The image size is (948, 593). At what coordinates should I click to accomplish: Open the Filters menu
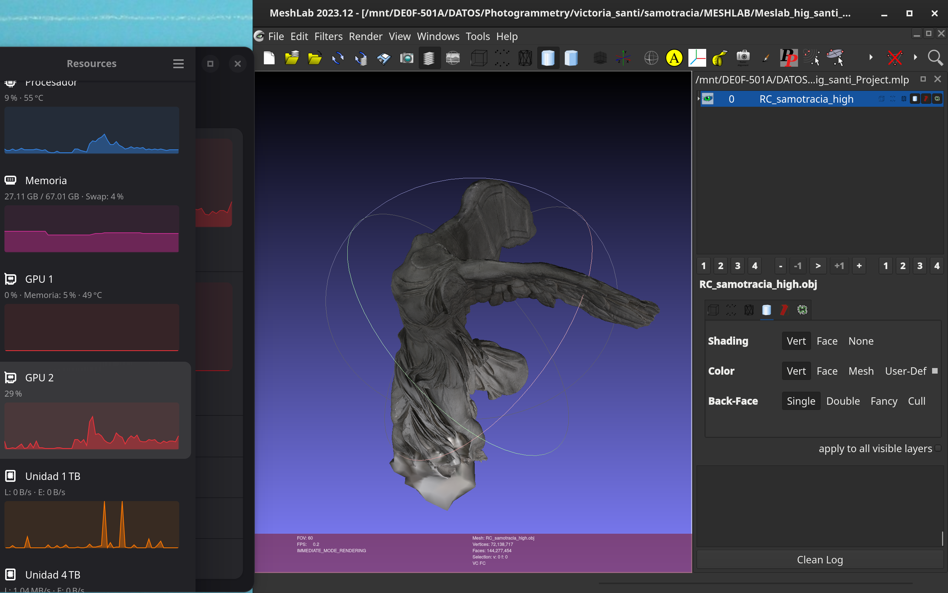(x=328, y=36)
